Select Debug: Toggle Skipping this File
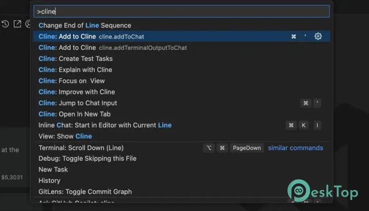The width and height of the screenshot is (369, 211). tap(181, 158)
